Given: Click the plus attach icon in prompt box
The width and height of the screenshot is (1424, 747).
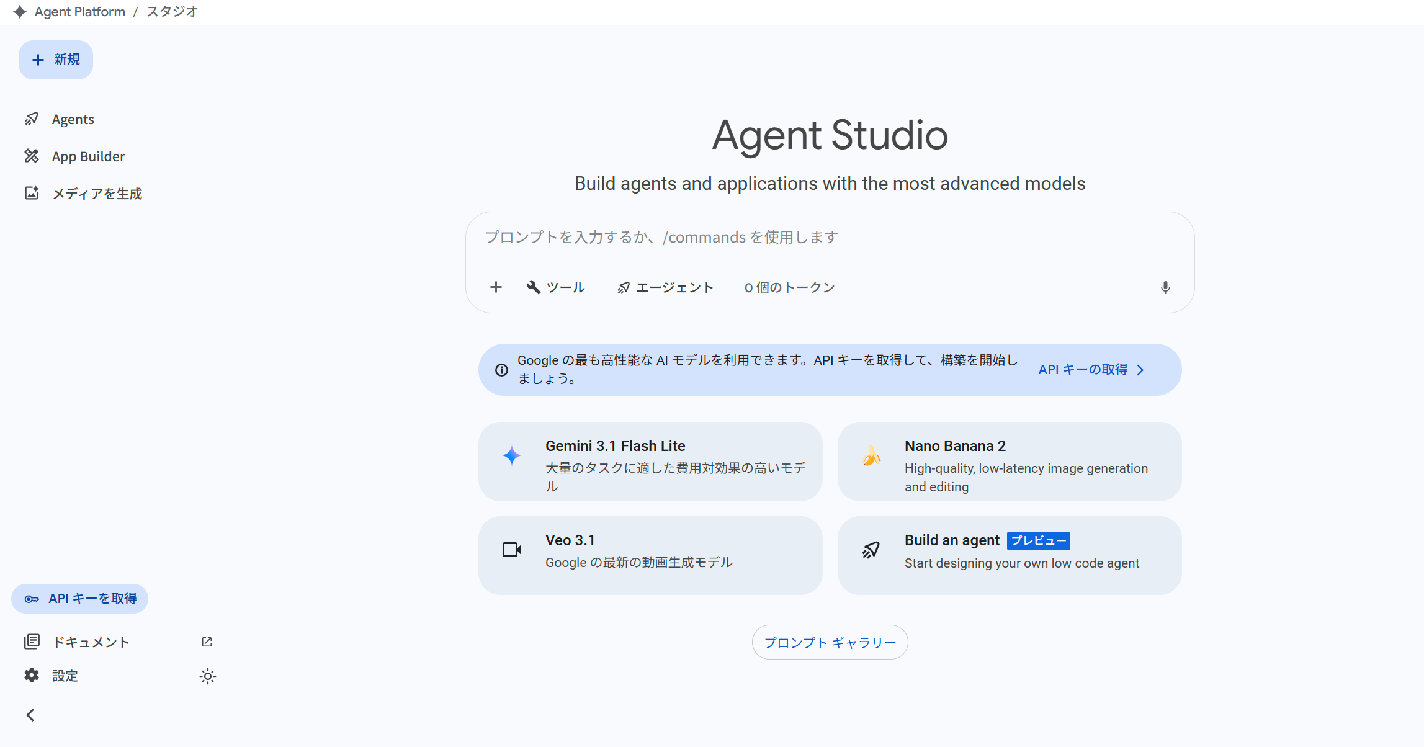Looking at the screenshot, I should (x=496, y=287).
